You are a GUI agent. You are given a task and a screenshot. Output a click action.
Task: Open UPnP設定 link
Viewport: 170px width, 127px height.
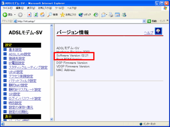coord(16,72)
